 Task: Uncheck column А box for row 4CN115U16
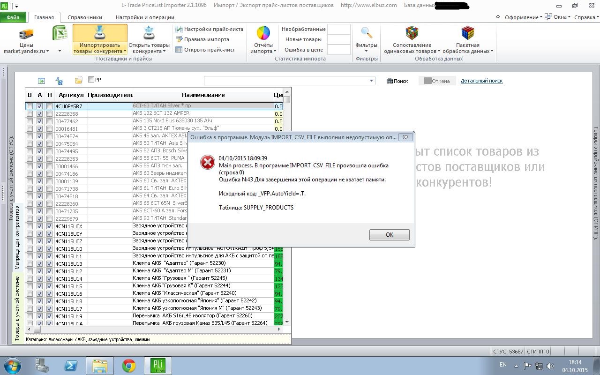[40, 294]
